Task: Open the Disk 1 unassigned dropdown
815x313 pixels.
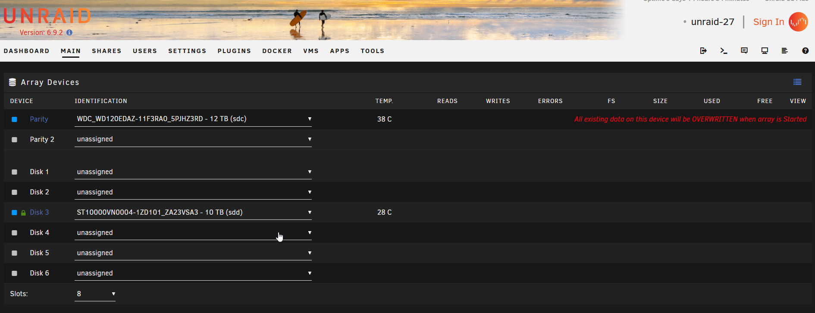Action: (x=193, y=172)
